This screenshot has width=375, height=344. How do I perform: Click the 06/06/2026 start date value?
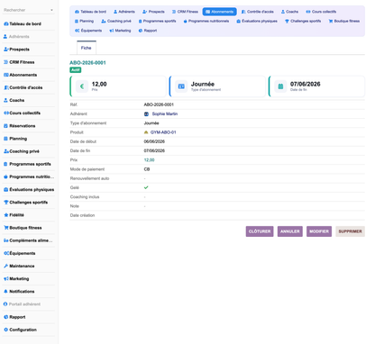click(x=154, y=141)
